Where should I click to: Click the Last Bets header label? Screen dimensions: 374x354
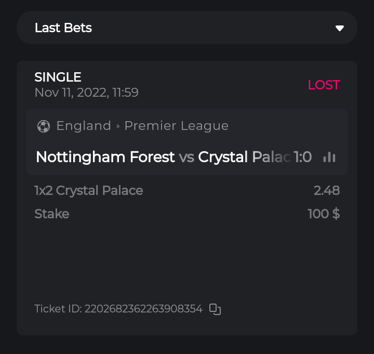[63, 28]
